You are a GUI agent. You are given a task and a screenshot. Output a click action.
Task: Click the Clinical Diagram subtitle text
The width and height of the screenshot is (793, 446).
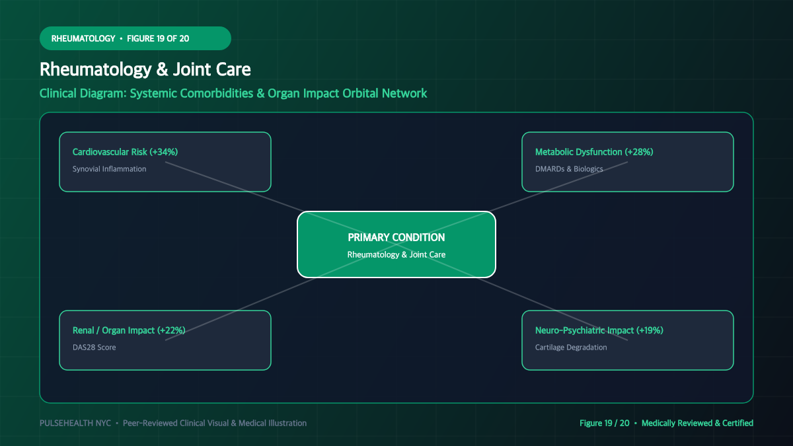click(233, 93)
